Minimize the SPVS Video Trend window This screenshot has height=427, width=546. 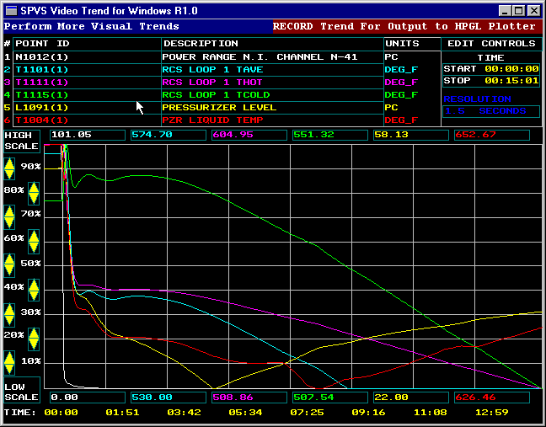(x=505, y=11)
